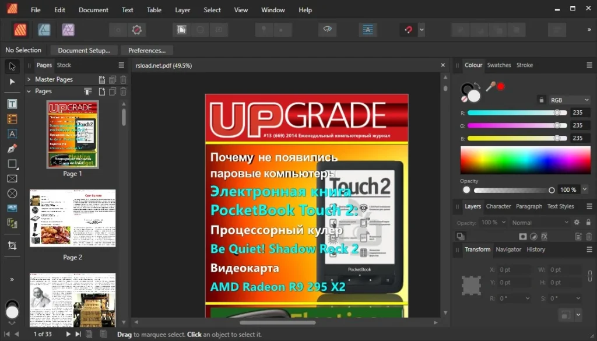The height and width of the screenshot is (341, 597).
Task: Open the RGB colour model dropdown
Action: [x=570, y=100]
